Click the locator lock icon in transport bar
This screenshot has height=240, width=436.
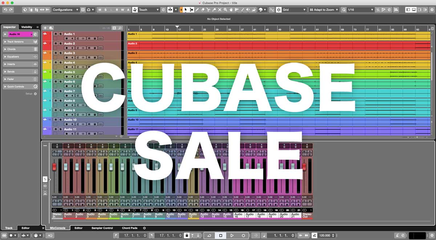click(x=186, y=235)
